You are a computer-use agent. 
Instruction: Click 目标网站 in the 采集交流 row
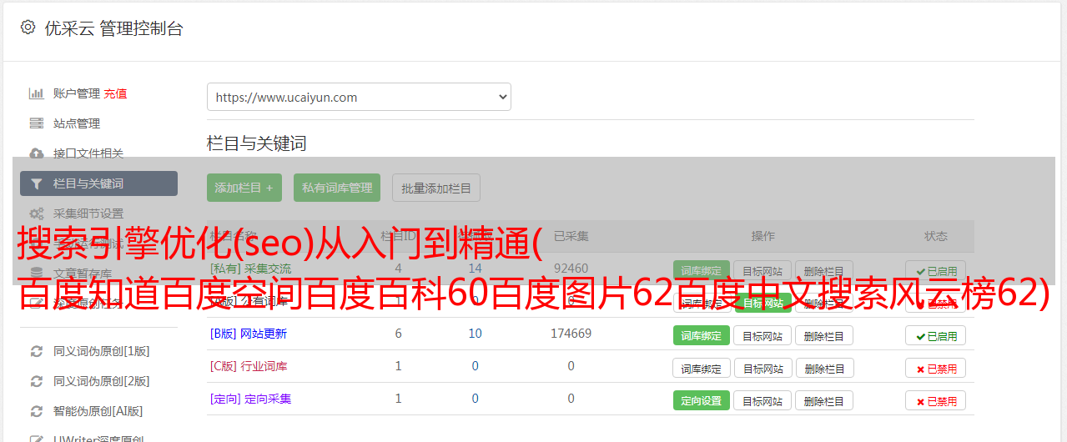(763, 270)
